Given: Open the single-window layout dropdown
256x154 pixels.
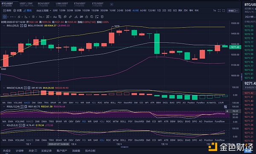Looking at the screenshot, I should point(233,11).
